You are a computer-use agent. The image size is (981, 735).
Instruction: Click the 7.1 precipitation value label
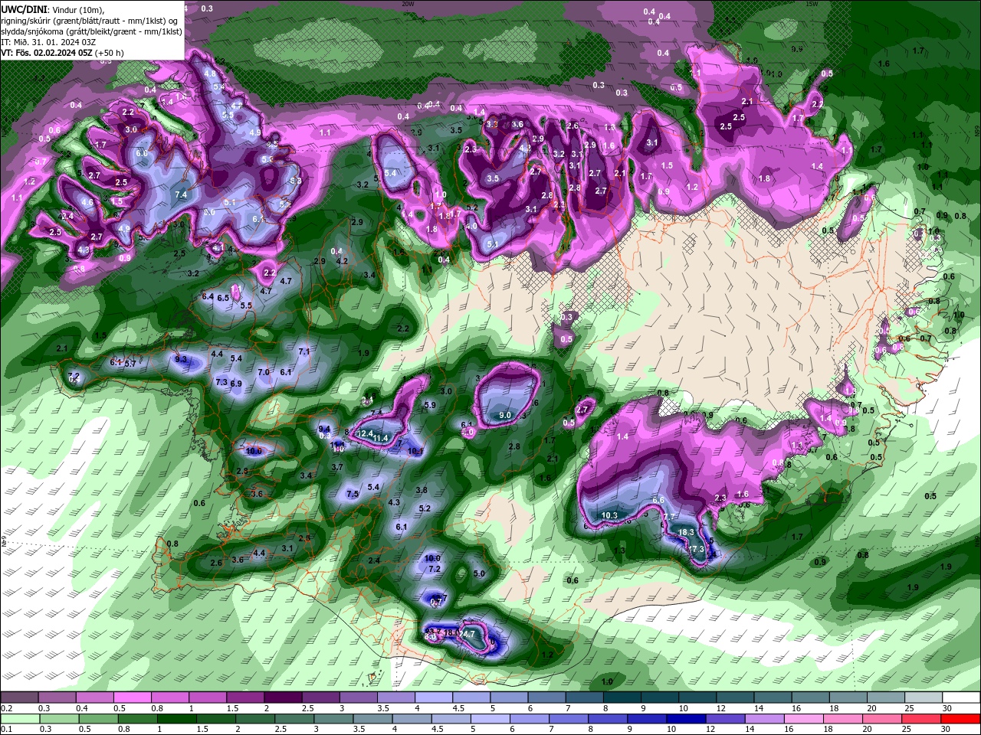pyautogui.click(x=303, y=351)
